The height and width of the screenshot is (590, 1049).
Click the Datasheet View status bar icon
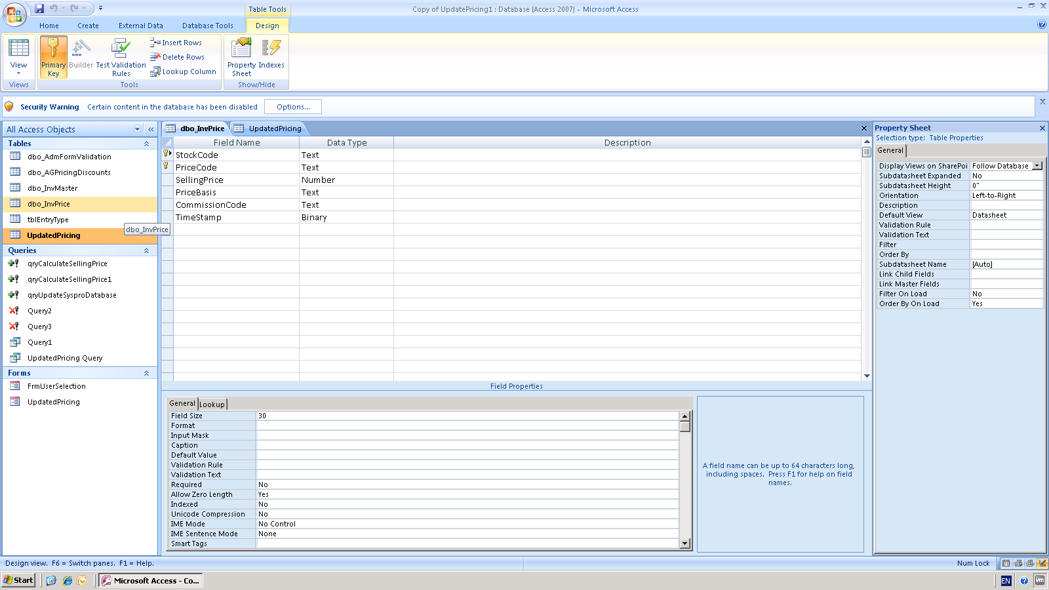coord(1006,563)
